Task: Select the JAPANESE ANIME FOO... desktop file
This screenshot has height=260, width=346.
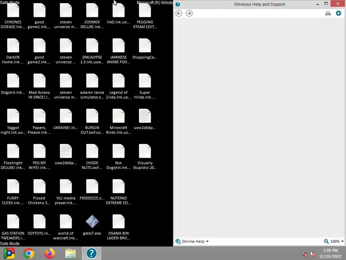Action: coord(119,51)
